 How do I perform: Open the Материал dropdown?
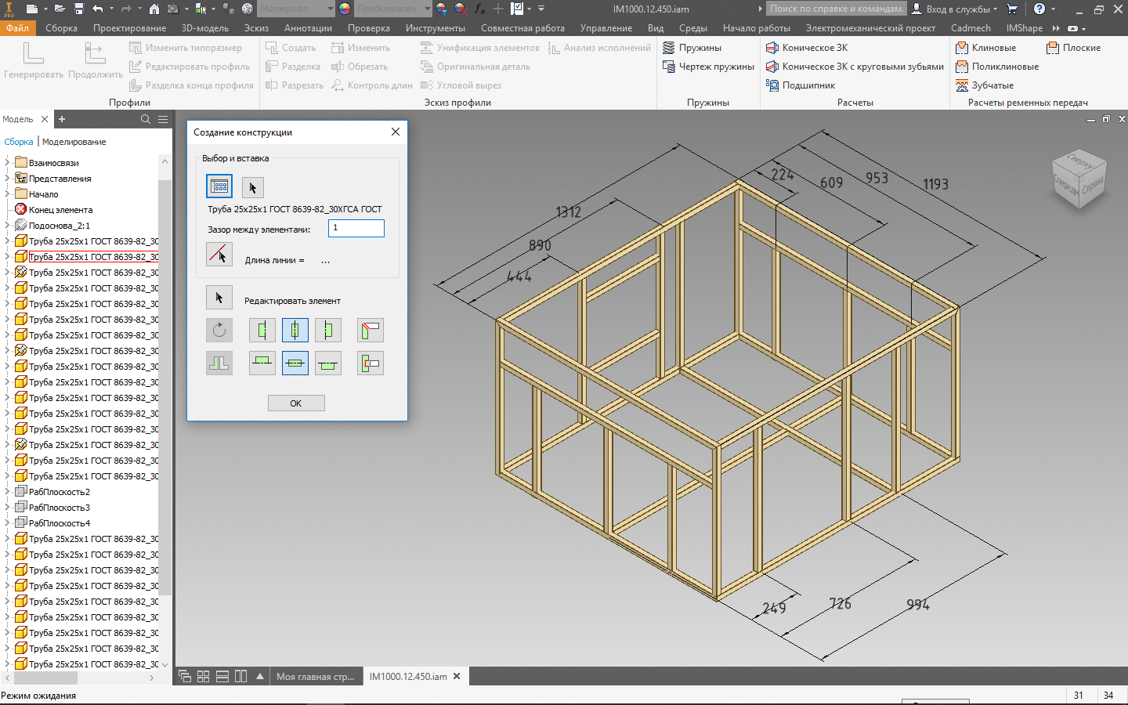330,9
